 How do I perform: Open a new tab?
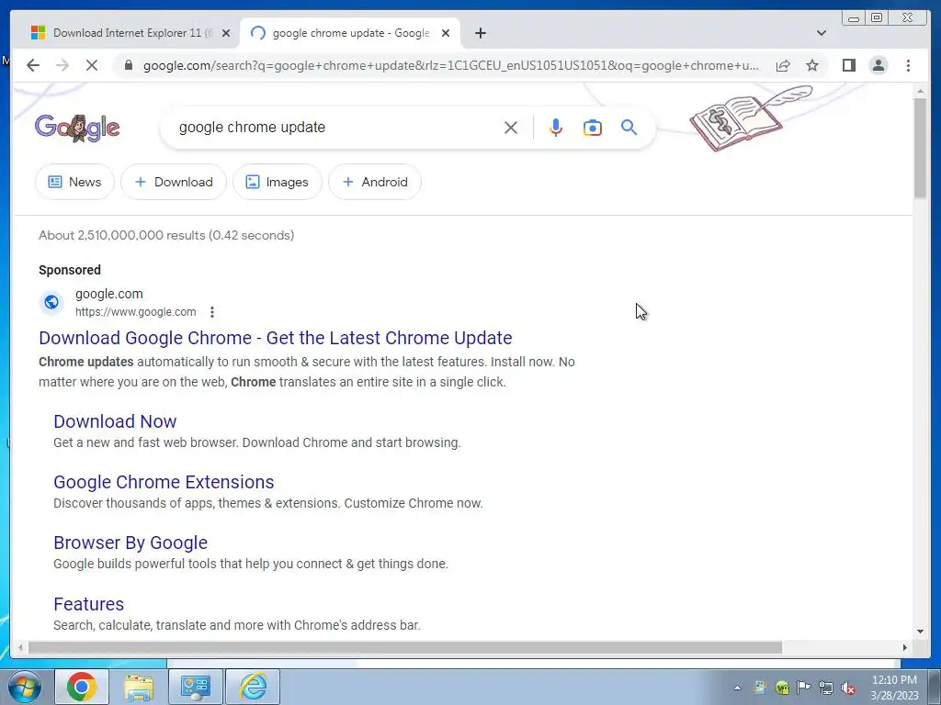coord(480,33)
